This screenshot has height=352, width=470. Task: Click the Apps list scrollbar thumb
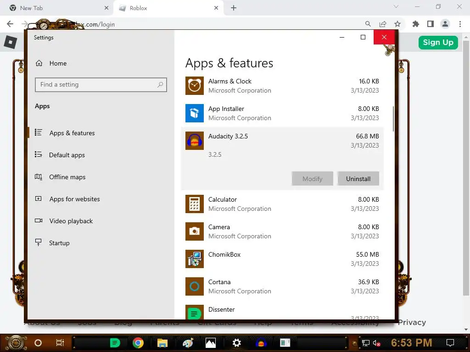coord(393,119)
